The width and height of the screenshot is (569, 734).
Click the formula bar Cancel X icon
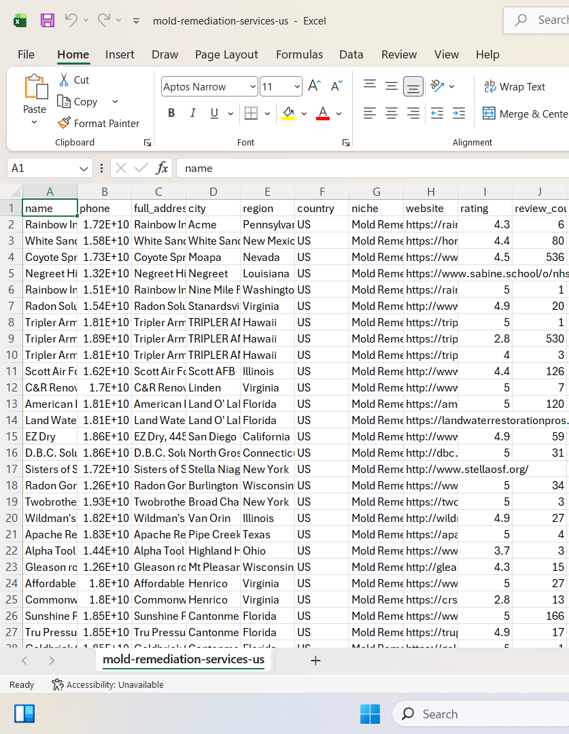[x=121, y=168]
